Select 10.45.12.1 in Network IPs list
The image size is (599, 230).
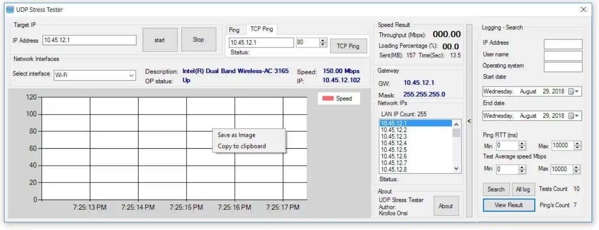click(x=416, y=123)
